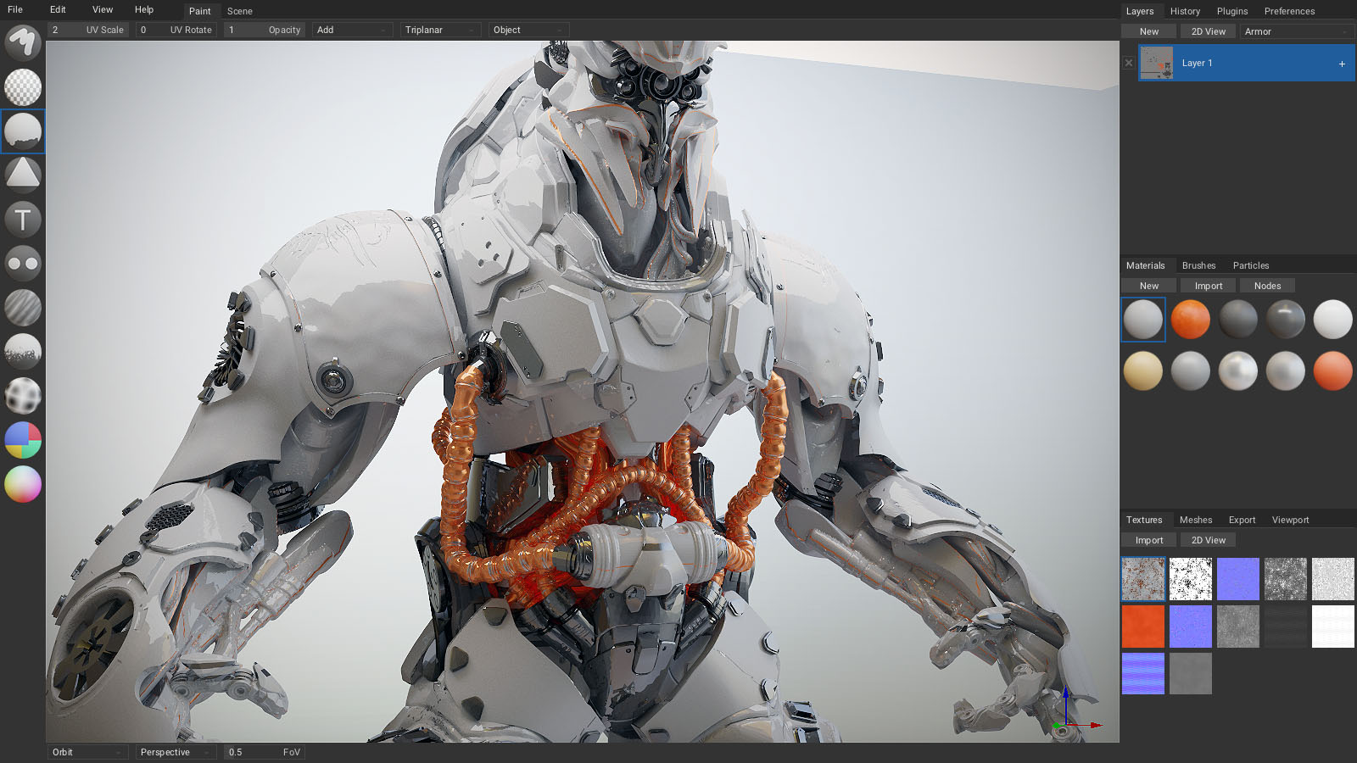The height and width of the screenshot is (763, 1357).
Task: Switch to the History tab
Action: (x=1185, y=11)
